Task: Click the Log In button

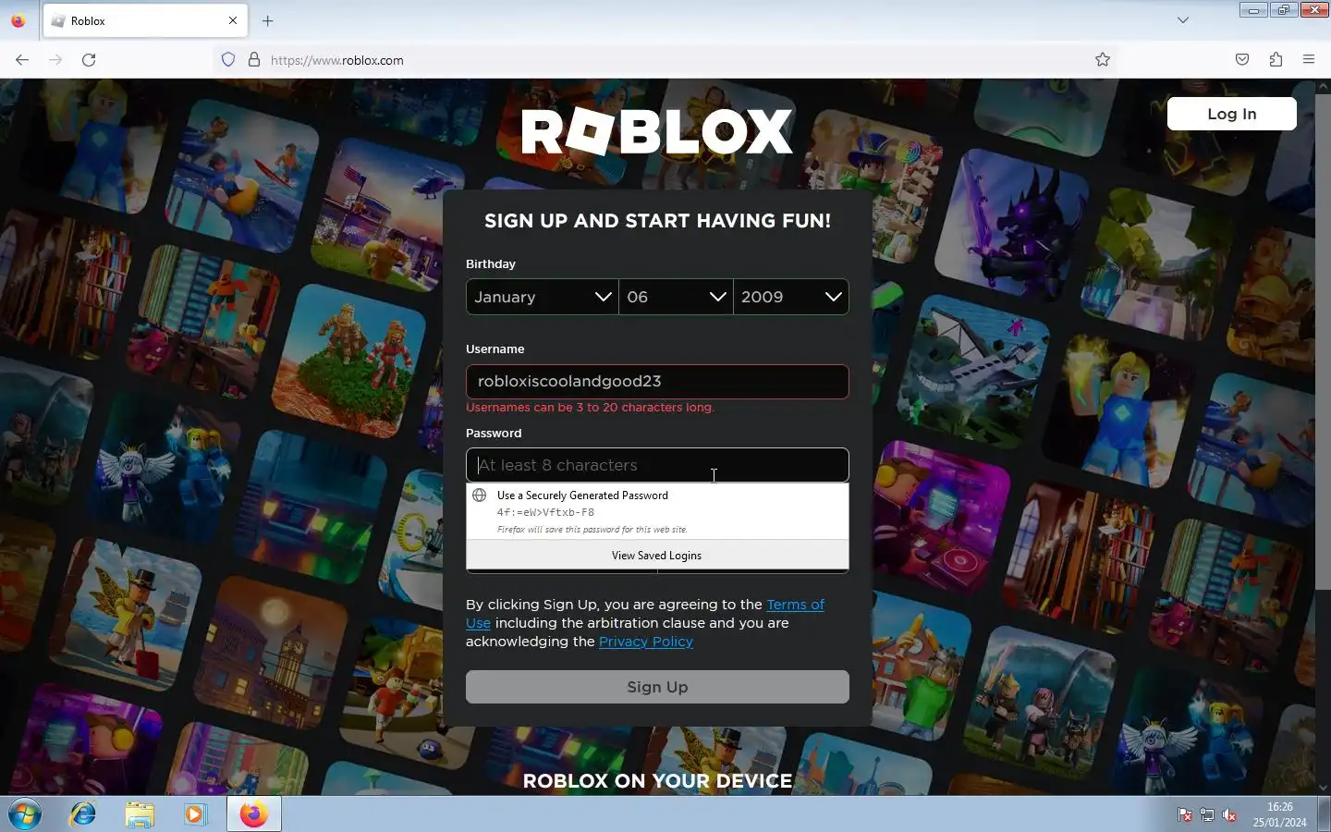Action: (x=1232, y=114)
